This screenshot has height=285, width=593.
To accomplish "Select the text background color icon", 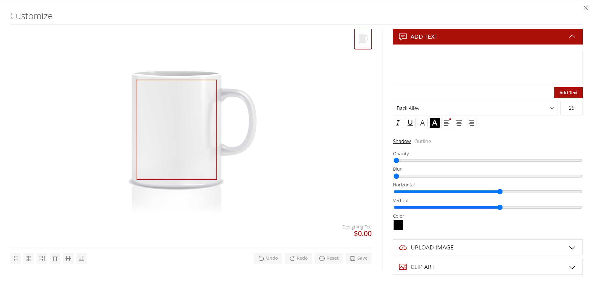I will click(434, 123).
